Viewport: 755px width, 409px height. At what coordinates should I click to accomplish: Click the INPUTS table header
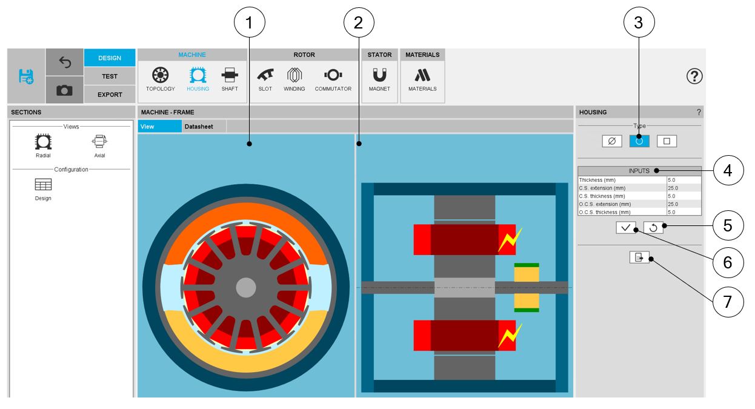pyautogui.click(x=639, y=171)
